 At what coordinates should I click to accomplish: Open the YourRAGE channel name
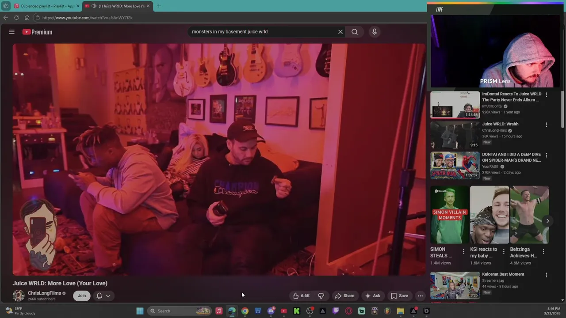490,167
